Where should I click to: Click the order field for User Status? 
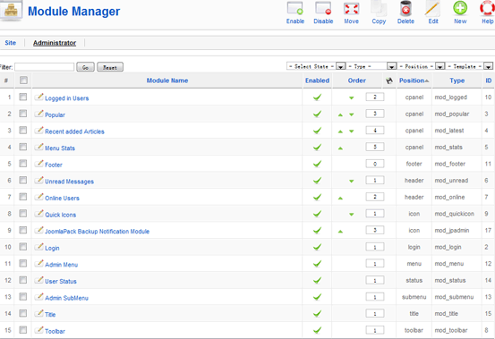point(375,280)
